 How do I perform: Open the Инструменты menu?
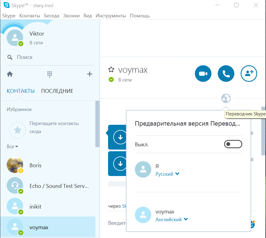[x=111, y=16]
